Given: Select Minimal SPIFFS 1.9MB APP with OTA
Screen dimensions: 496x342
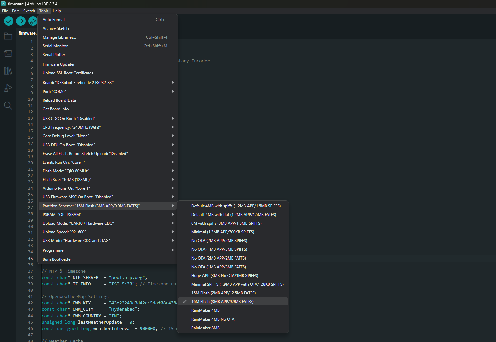Looking at the screenshot, I should pos(233,284).
